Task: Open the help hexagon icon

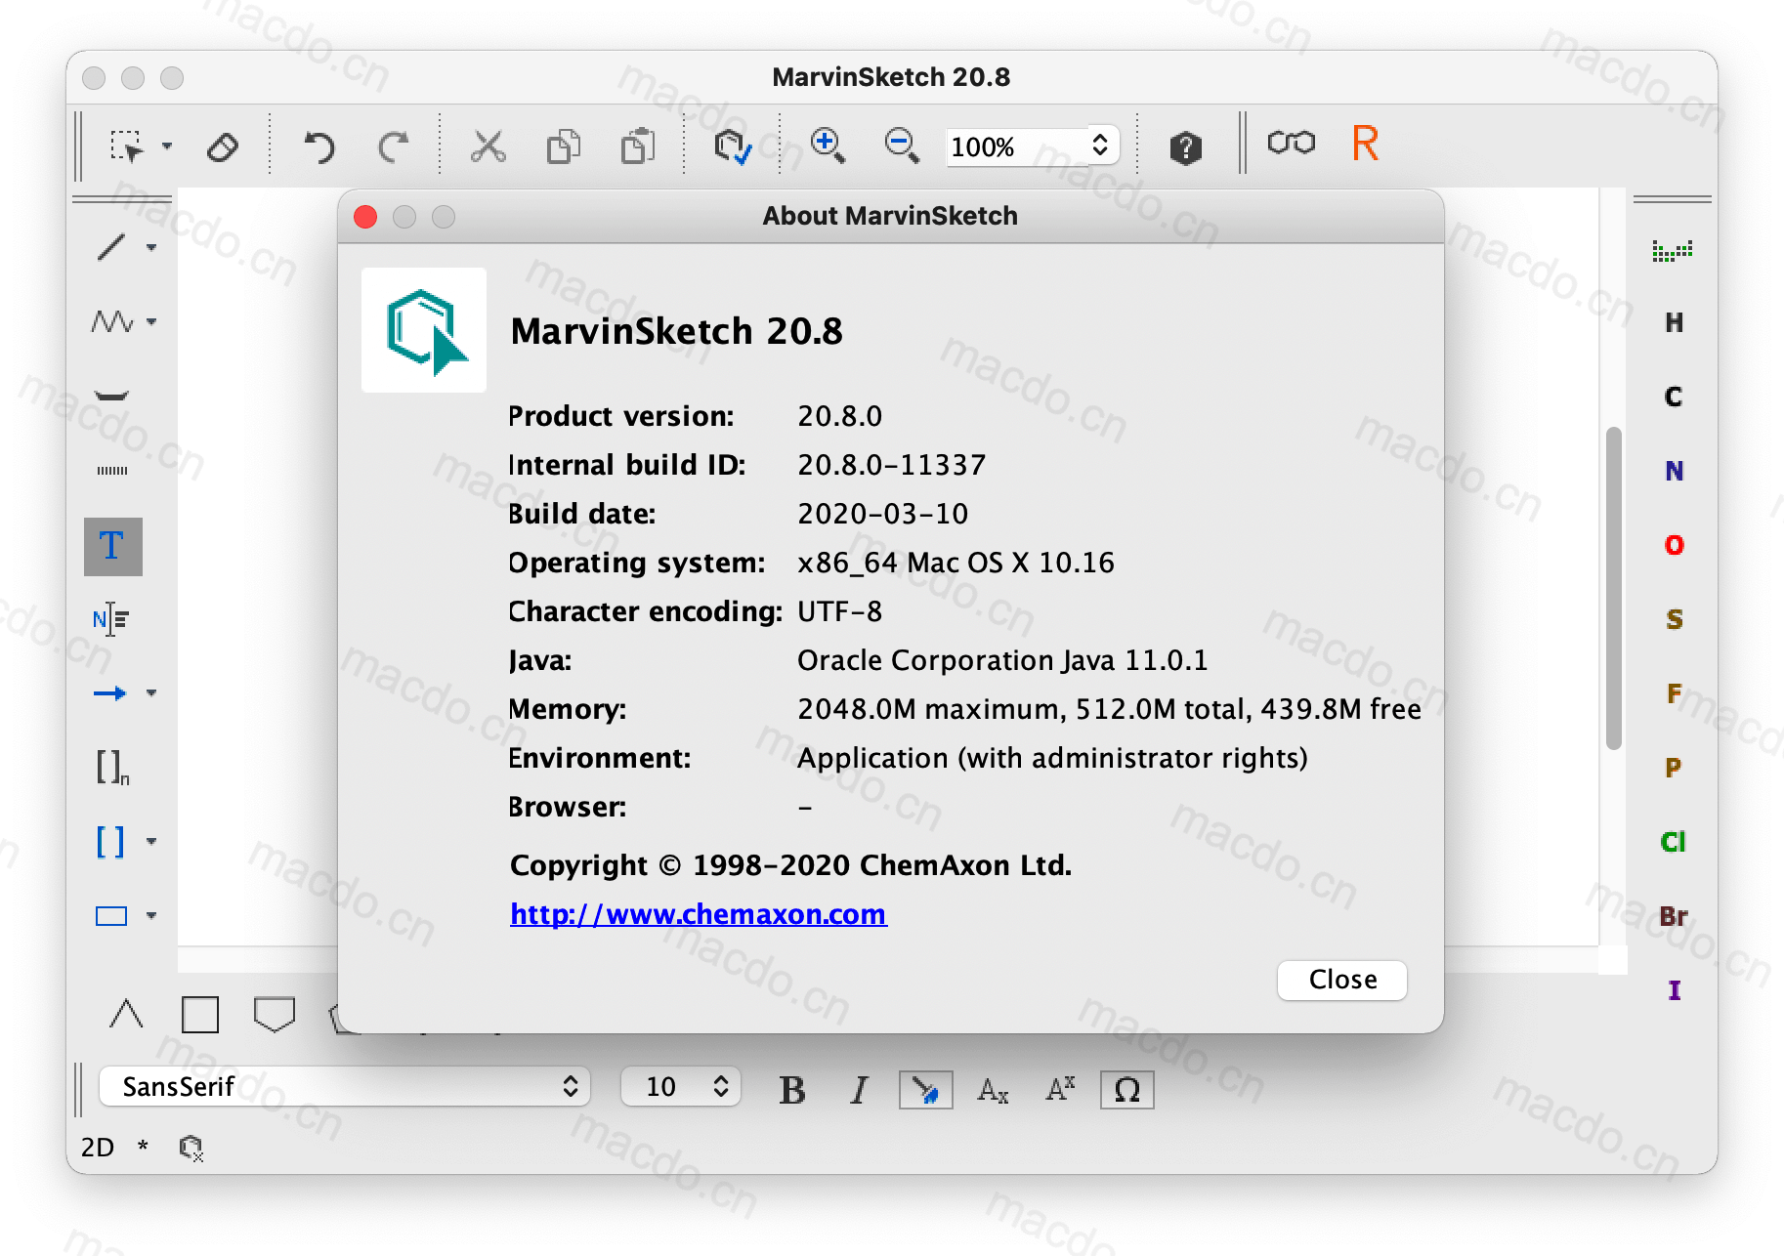Action: (1185, 147)
